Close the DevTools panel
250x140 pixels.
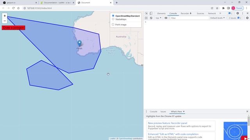click(247, 13)
